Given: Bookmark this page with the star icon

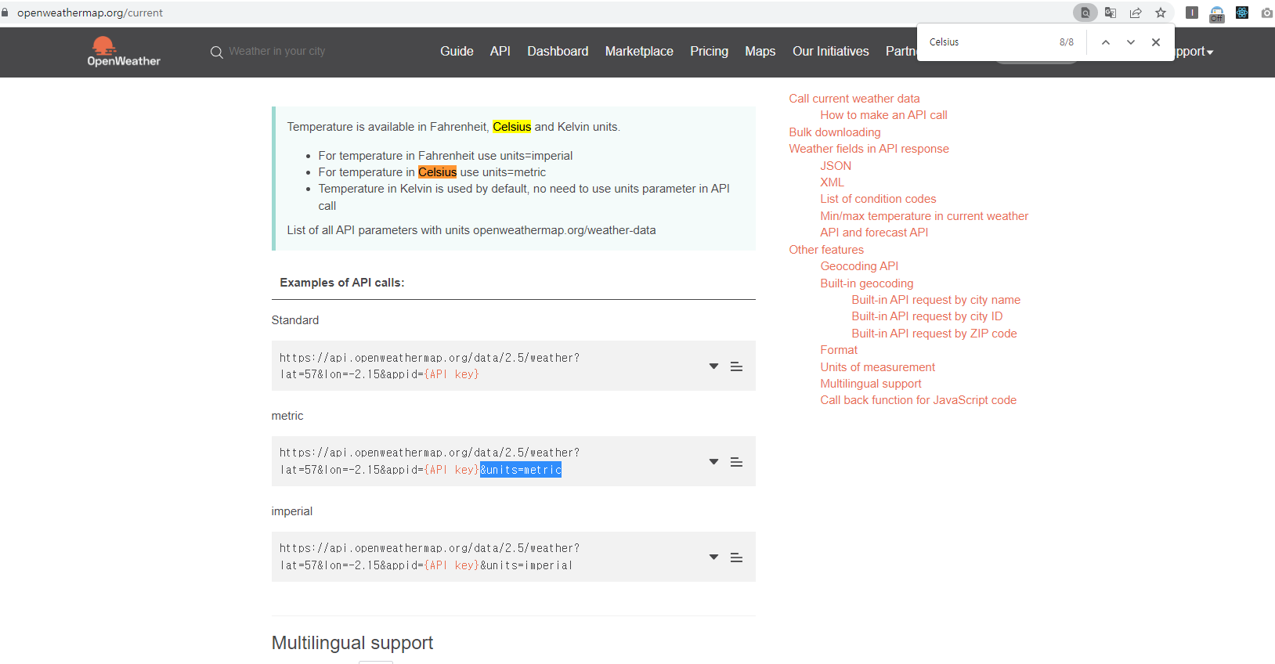Looking at the screenshot, I should [x=1161, y=13].
